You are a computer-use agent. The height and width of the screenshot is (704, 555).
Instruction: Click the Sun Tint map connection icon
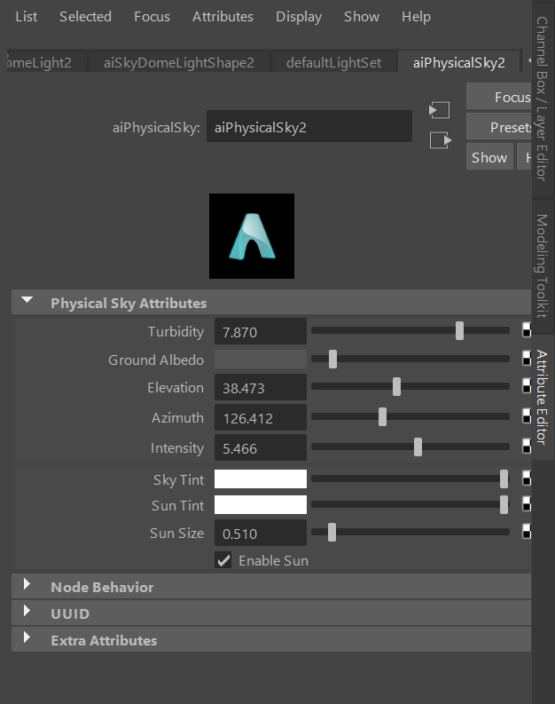pyautogui.click(x=527, y=504)
